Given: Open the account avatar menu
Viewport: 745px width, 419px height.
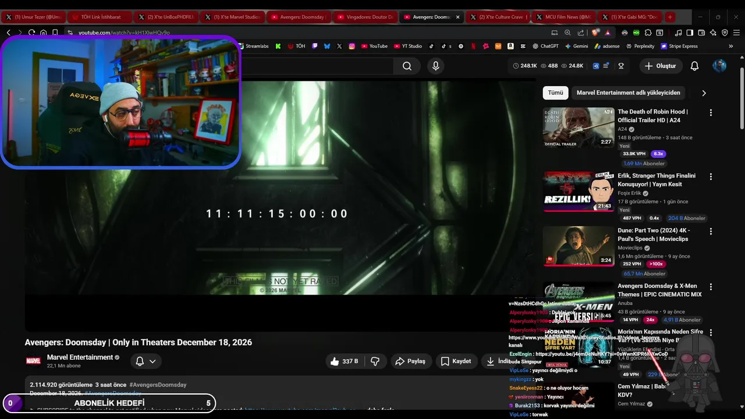Looking at the screenshot, I should click(719, 66).
